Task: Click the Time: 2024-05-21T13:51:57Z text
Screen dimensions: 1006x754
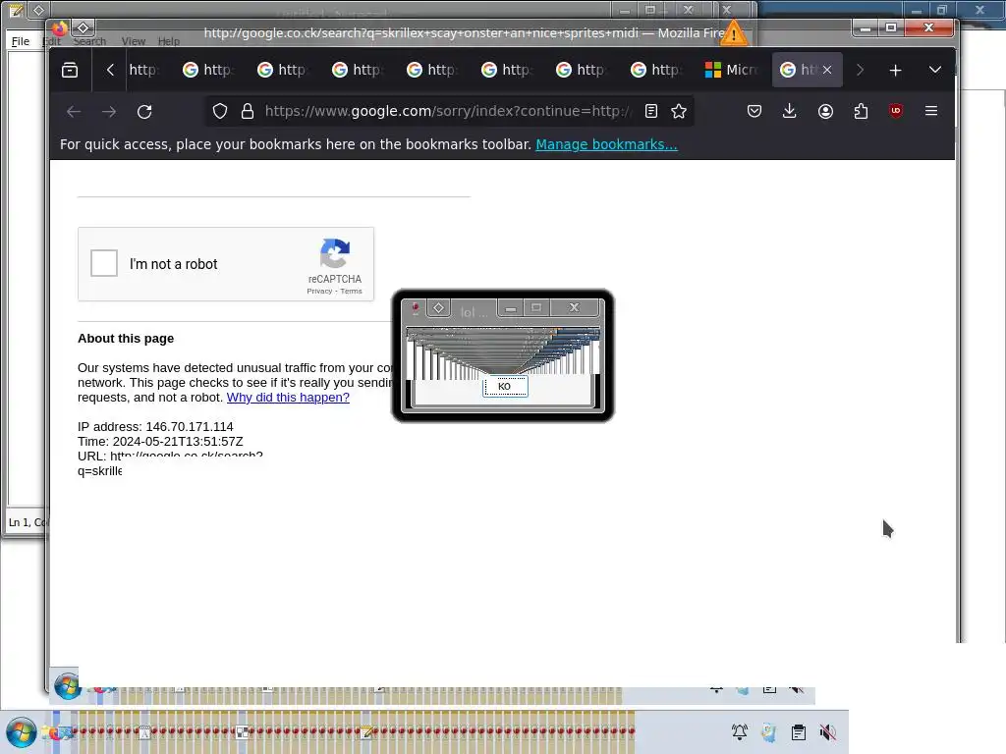Action: [x=160, y=442]
